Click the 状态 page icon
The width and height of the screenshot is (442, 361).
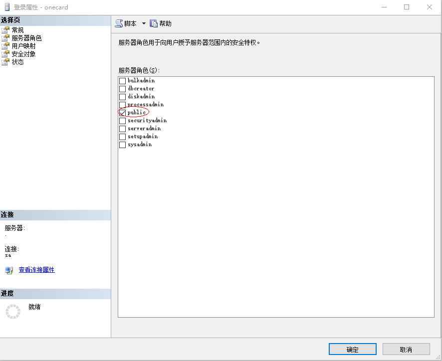click(5, 62)
